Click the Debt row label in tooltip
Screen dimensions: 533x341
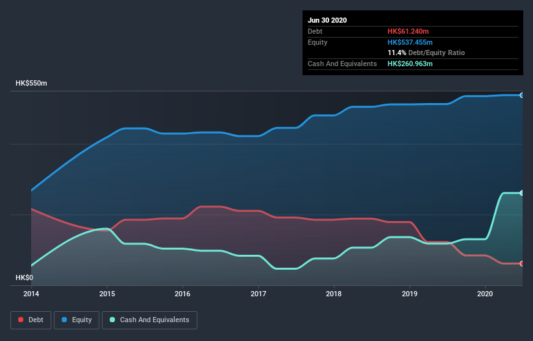coord(315,31)
